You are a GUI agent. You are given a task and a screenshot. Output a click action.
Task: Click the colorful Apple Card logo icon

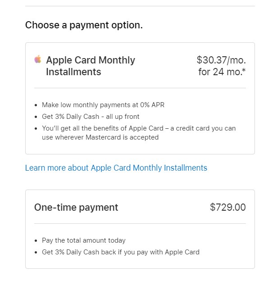click(38, 59)
